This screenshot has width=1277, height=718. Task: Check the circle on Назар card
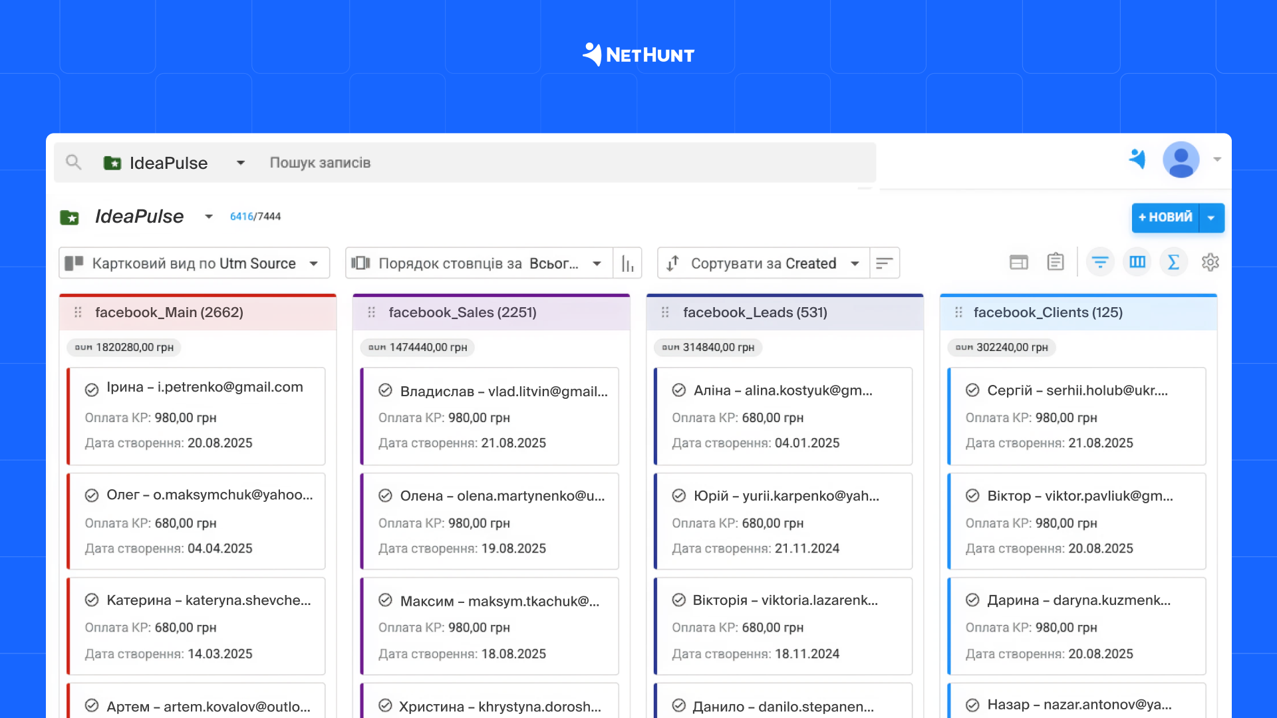(972, 705)
